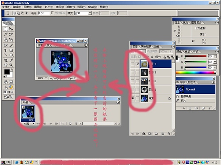The image size is (221, 165).
Task: Toggle visibility eye of background layer
Action: click(133, 98)
